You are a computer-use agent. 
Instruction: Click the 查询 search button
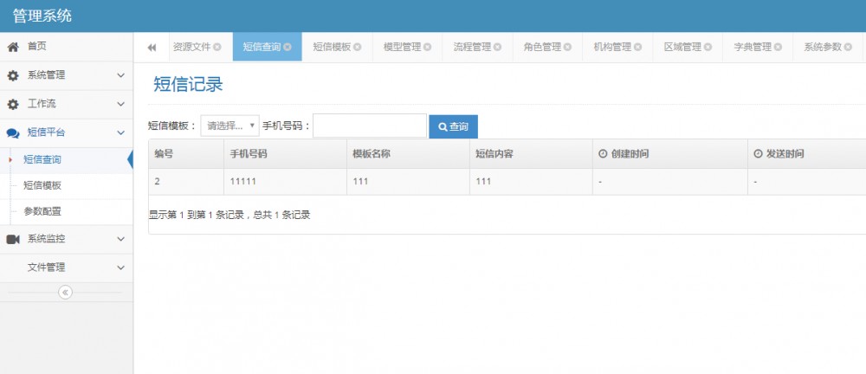click(454, 126)
